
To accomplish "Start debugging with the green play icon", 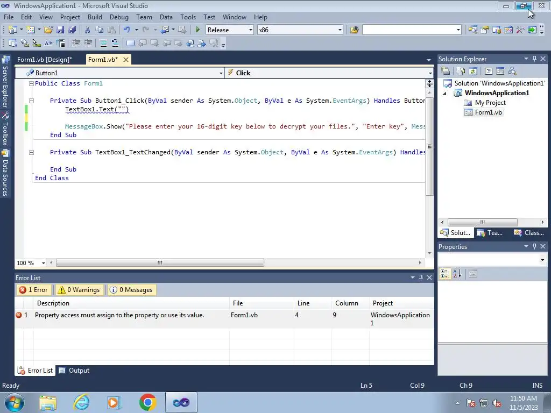I will click(x=197, y=30).
